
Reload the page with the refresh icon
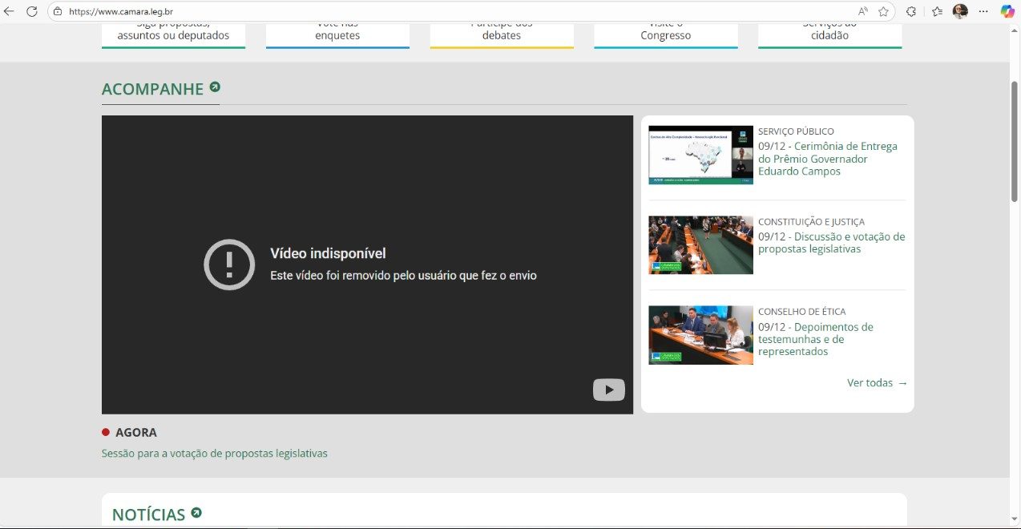32,11
